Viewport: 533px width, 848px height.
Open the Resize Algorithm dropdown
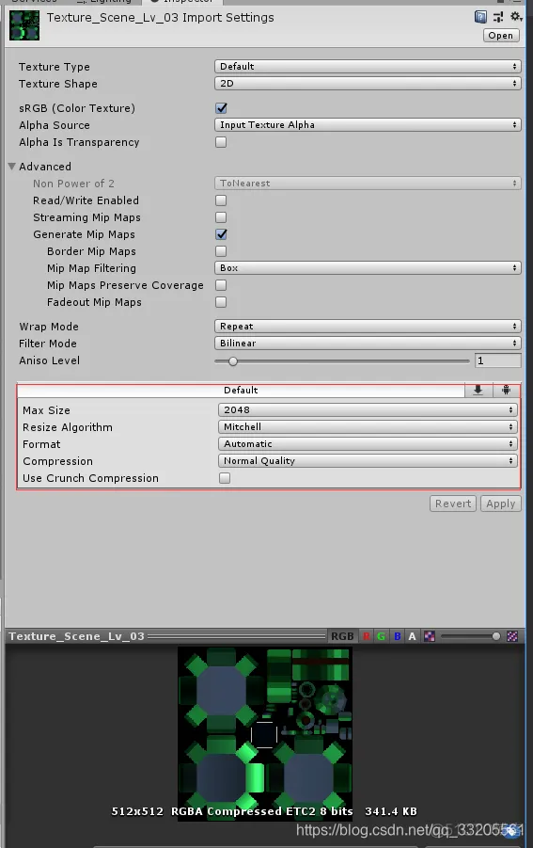click(368, 426)
